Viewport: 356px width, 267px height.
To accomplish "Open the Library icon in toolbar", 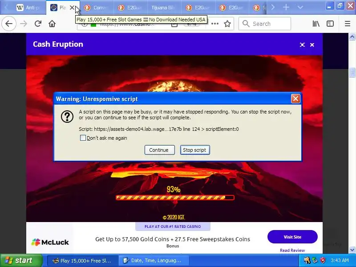I will click(316, 24).
